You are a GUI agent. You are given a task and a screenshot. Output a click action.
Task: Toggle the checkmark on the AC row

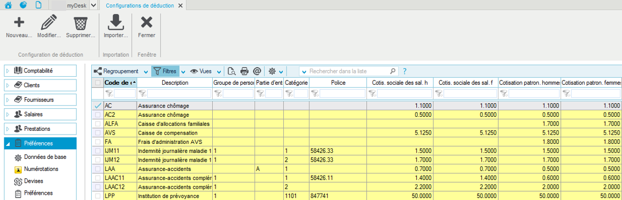98,106
